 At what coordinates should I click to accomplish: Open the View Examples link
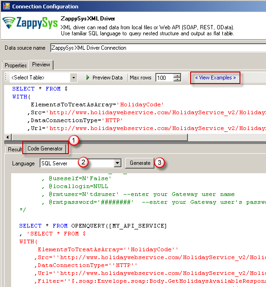[x=215, y=78]
